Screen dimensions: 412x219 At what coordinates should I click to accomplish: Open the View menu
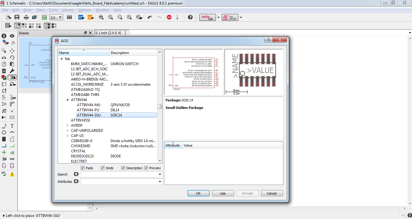click(x=40, y=10)
